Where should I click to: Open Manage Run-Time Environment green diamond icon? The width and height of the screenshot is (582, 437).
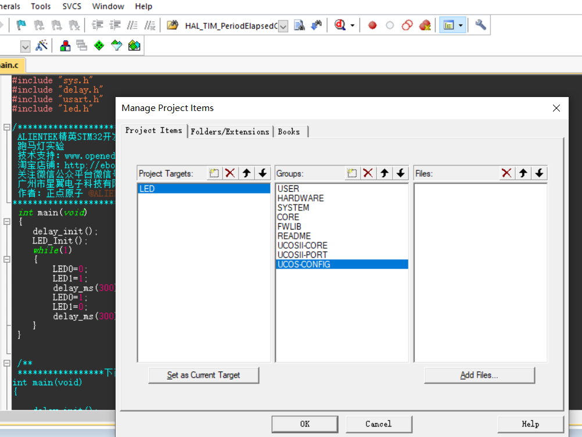click(x=99, y=45)
